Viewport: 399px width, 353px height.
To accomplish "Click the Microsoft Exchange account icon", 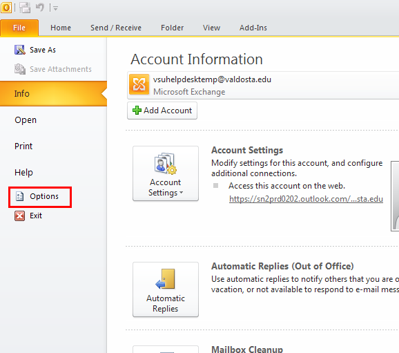I will (x=139, y=84).
